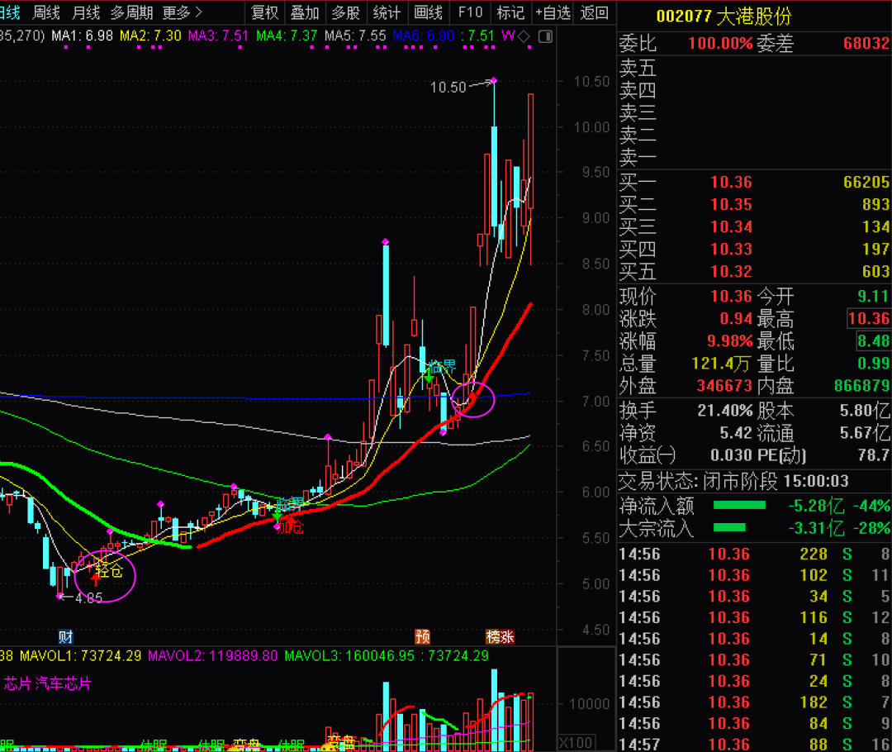Select the 4.85 low price label
Viewport: 892px width, 752px height.
click(x=88, y=597)
